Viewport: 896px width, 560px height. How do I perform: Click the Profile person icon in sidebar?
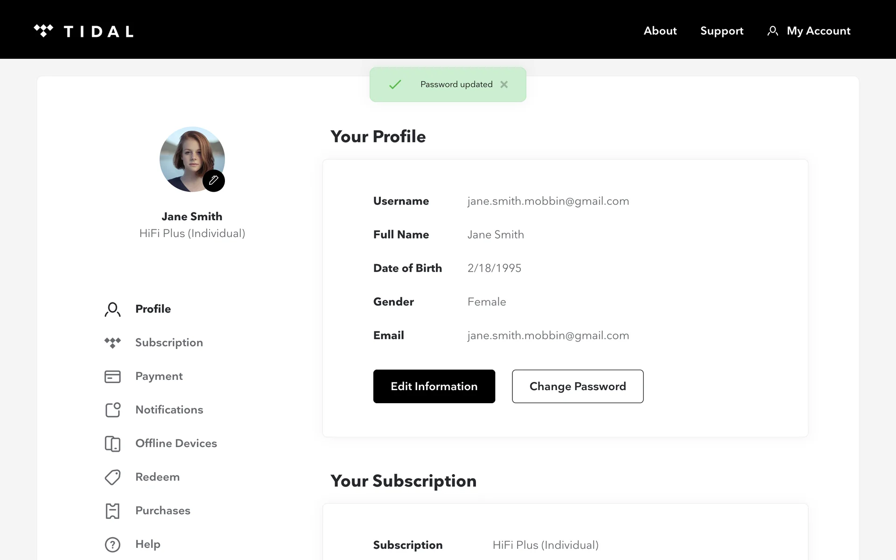(112, 309)
